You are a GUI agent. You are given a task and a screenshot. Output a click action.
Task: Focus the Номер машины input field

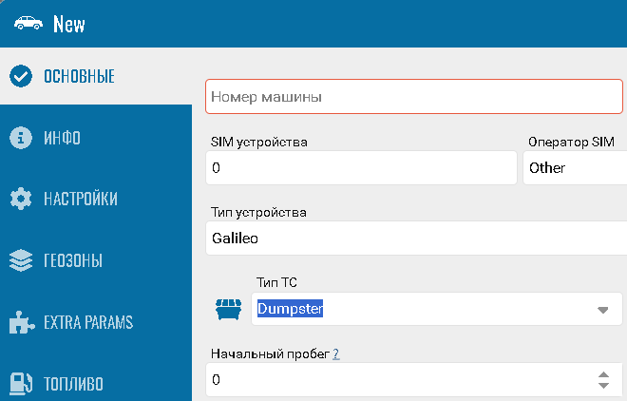click(414, 96)
